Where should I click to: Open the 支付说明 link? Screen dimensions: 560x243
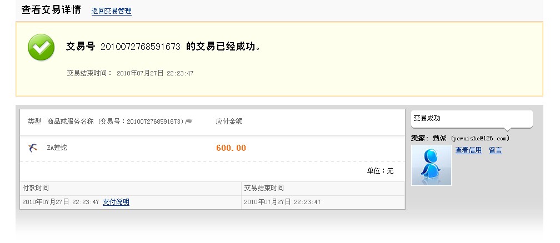pos(116,202)
